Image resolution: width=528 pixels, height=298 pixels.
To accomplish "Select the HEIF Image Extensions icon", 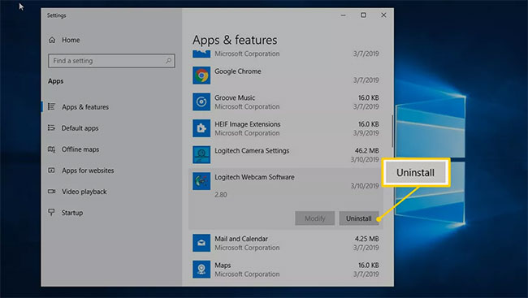I will point(201,128).
